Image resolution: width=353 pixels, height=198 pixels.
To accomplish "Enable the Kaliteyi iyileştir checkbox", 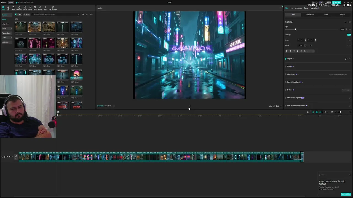I will 286,74.
